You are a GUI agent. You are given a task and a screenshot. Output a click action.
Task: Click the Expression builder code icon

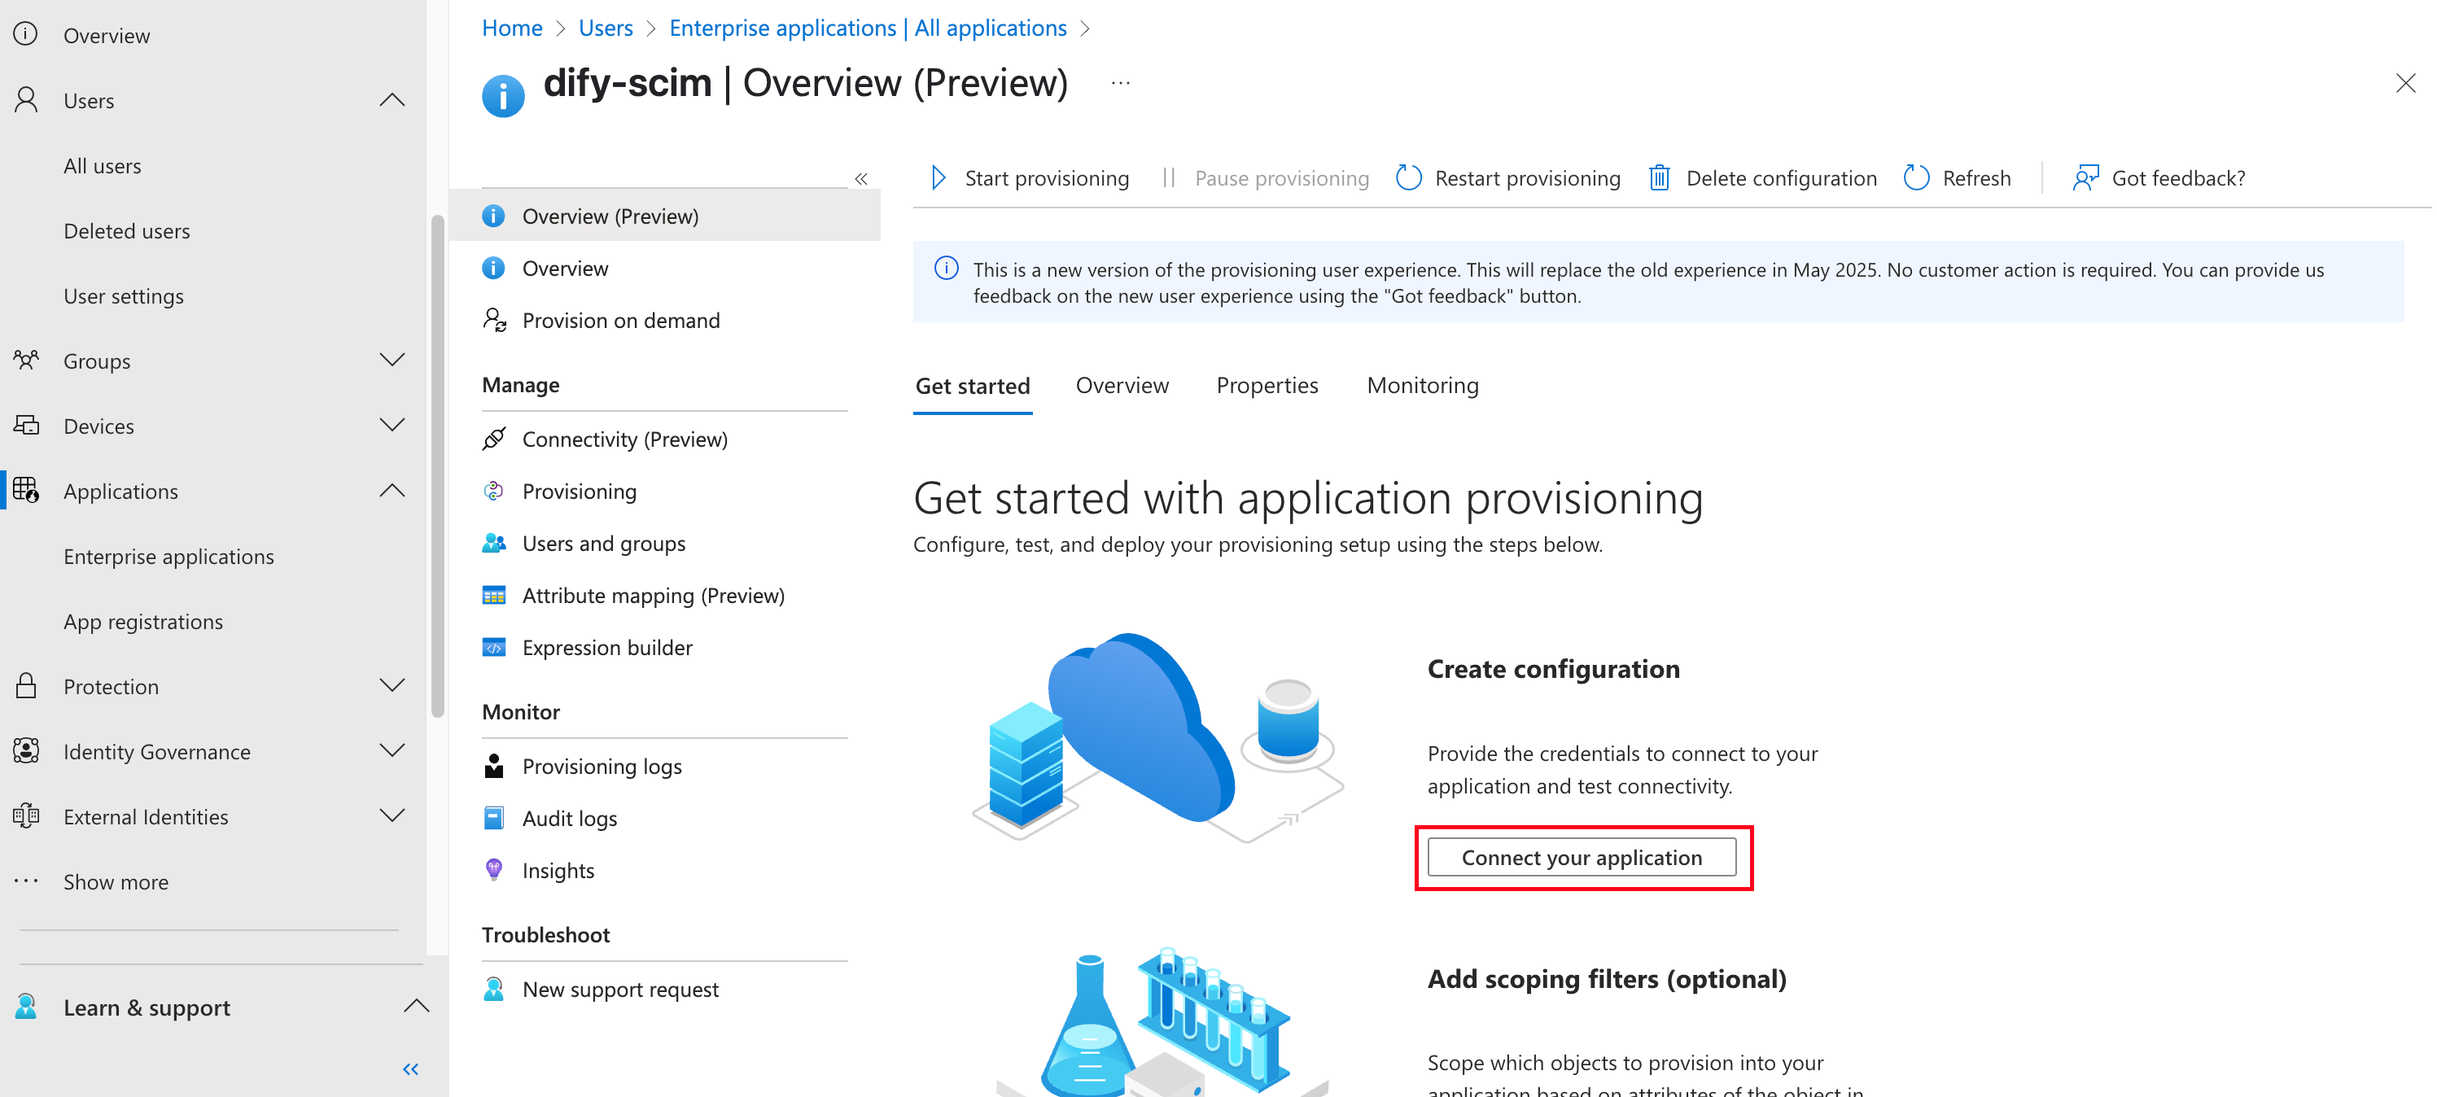(x=494, y=647)
